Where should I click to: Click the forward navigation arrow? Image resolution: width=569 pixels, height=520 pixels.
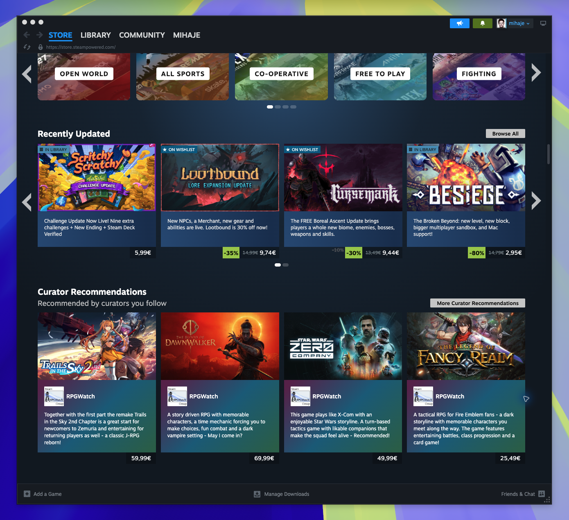[x=40, y=35]
